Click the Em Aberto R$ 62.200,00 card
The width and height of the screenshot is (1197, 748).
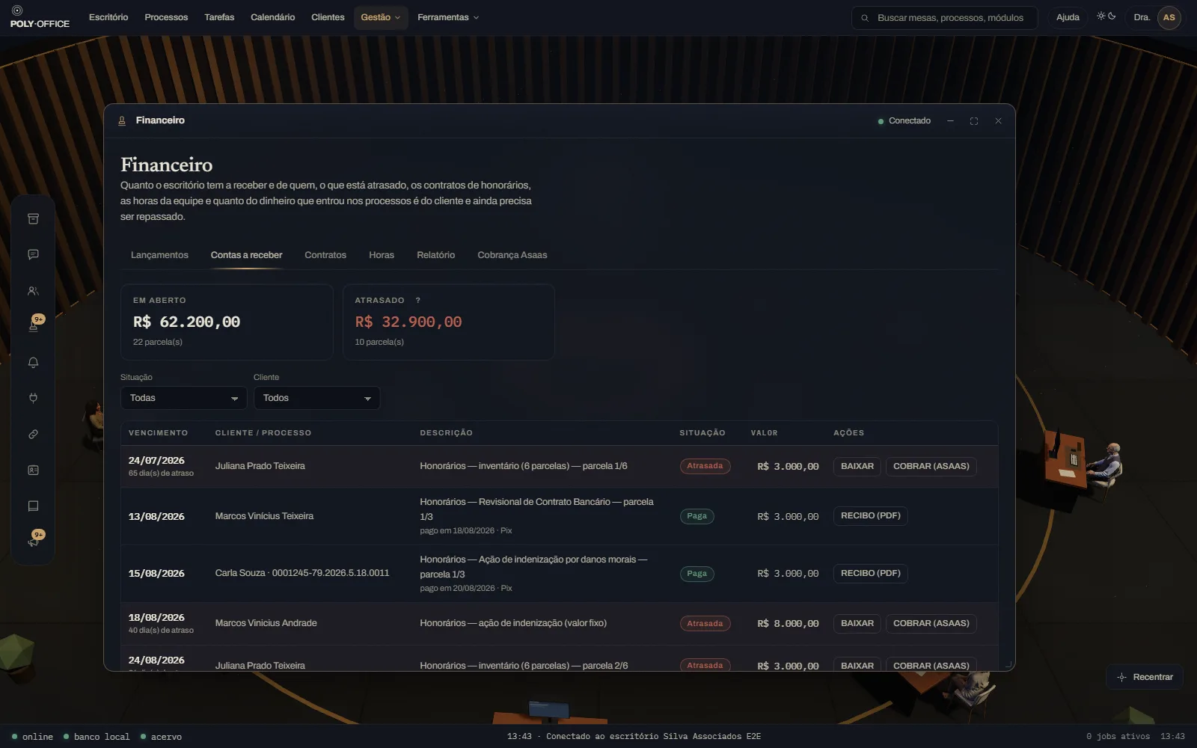click(x=227, y=322)
